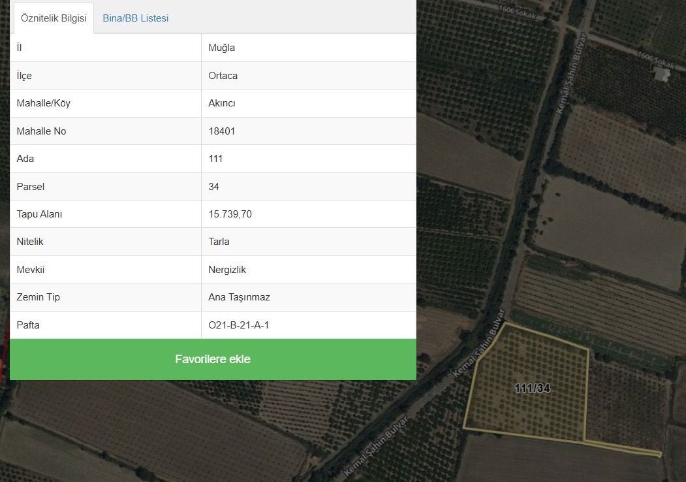
Task: Select the Nergizlik value cell
Action: (309, 270)
